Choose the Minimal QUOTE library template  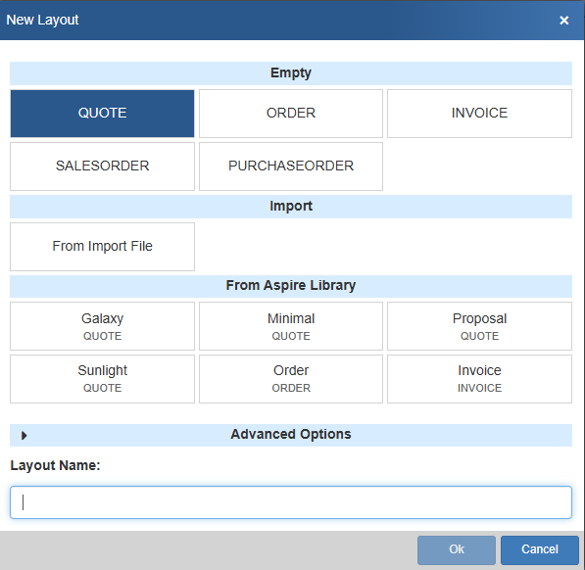tap(291, 326)
